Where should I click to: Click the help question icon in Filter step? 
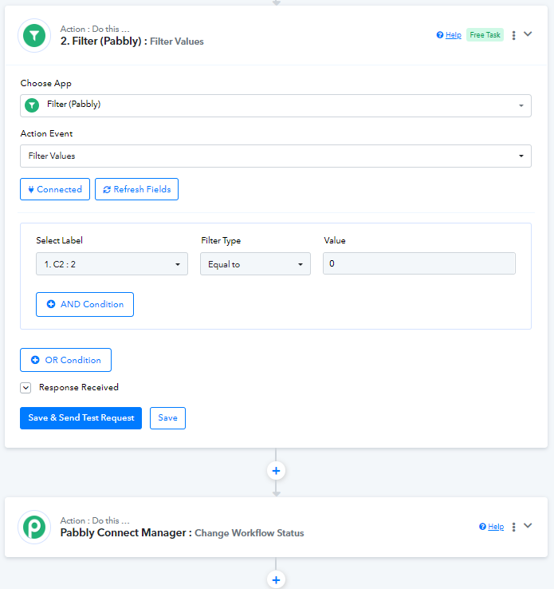click(x=440, y=35)
